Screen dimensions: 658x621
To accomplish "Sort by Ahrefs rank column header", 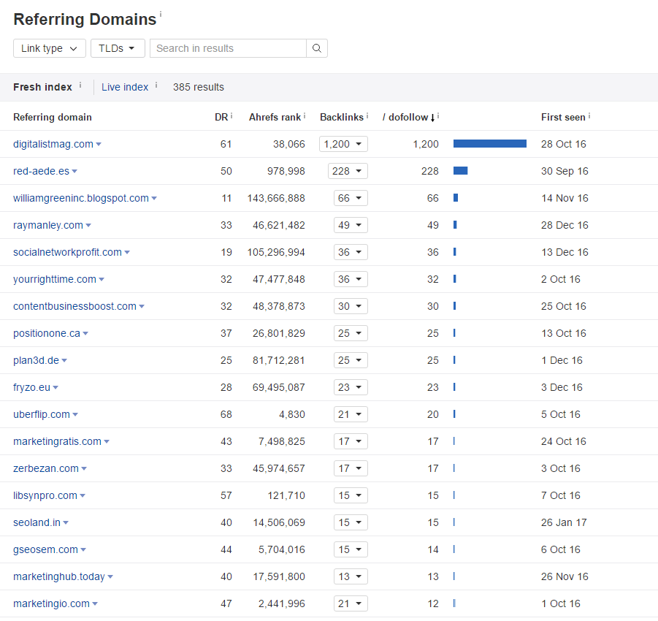I will click(275, 117).
